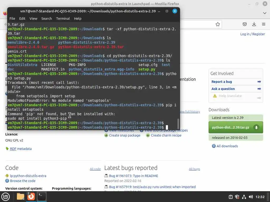Open the RDF metadata link
Viewport: 270px width, 202px height.
(x=21, y=149)
